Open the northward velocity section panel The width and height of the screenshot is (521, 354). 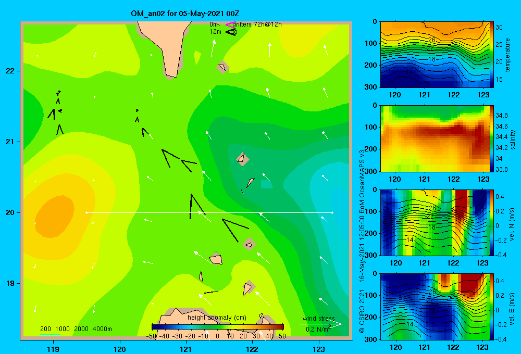[435, 222]
